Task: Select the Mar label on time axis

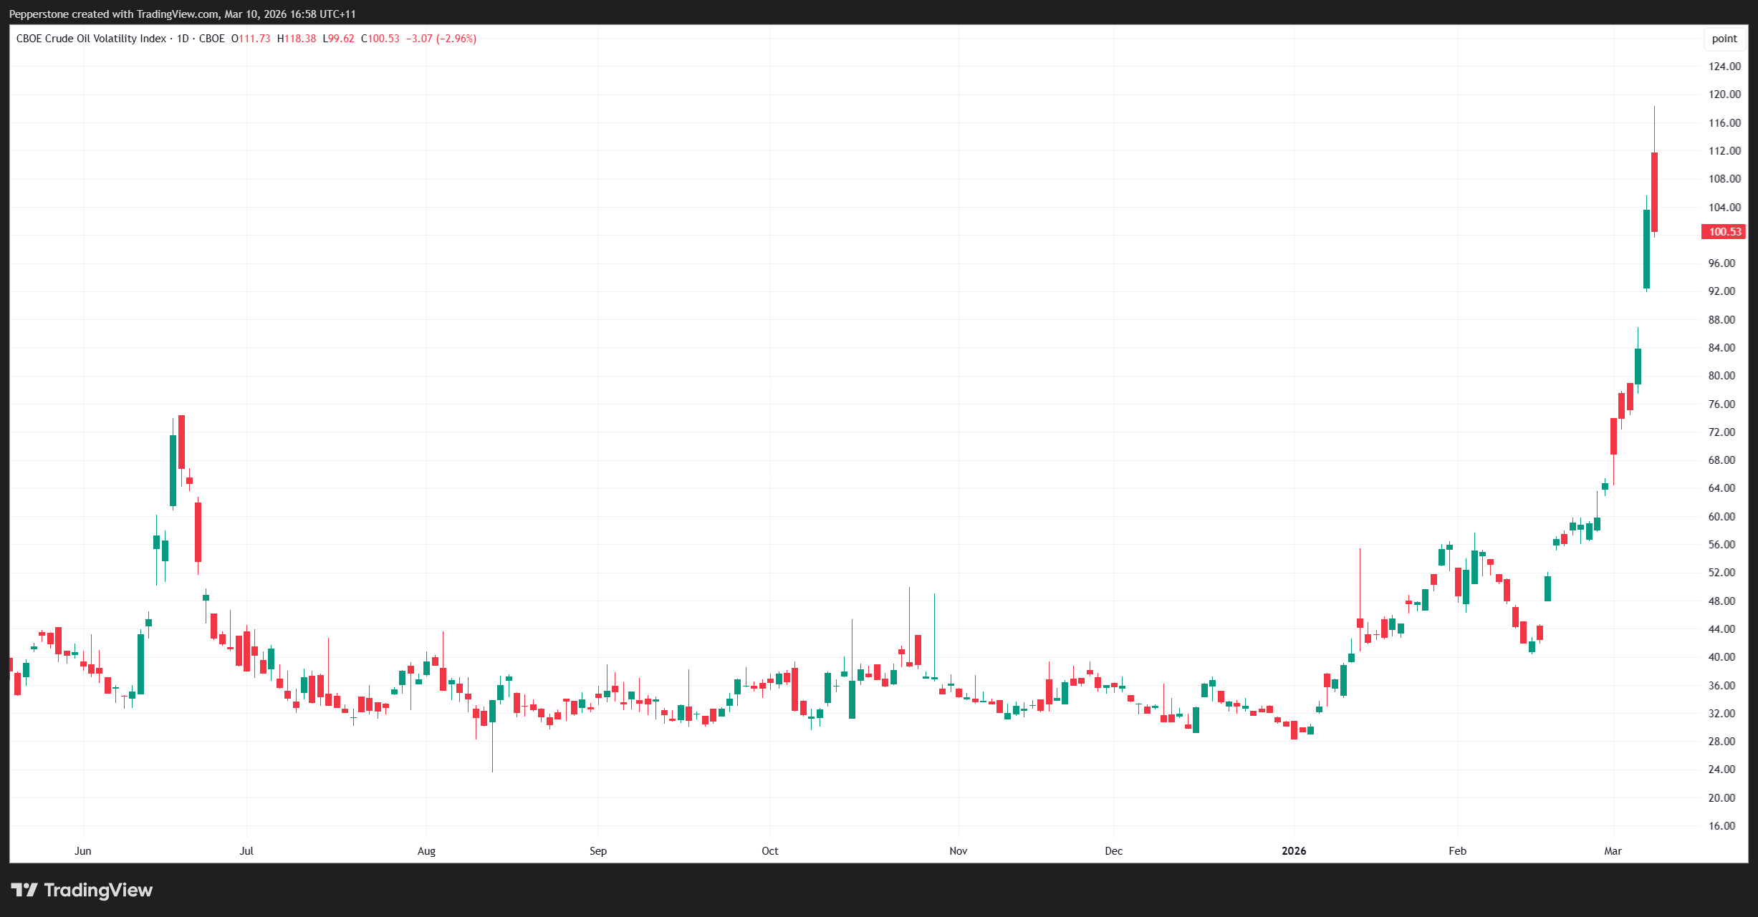Action: 1613,850
